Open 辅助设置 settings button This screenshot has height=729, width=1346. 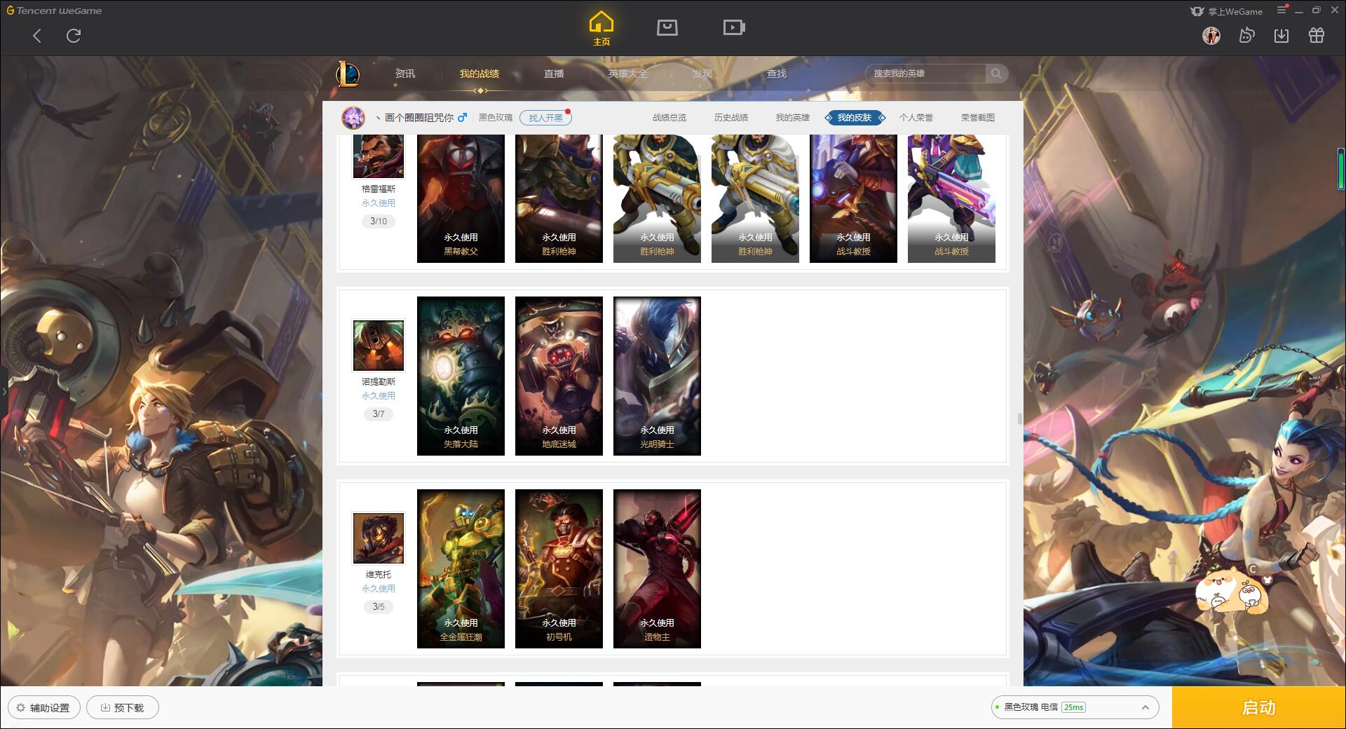coord(43,708)
